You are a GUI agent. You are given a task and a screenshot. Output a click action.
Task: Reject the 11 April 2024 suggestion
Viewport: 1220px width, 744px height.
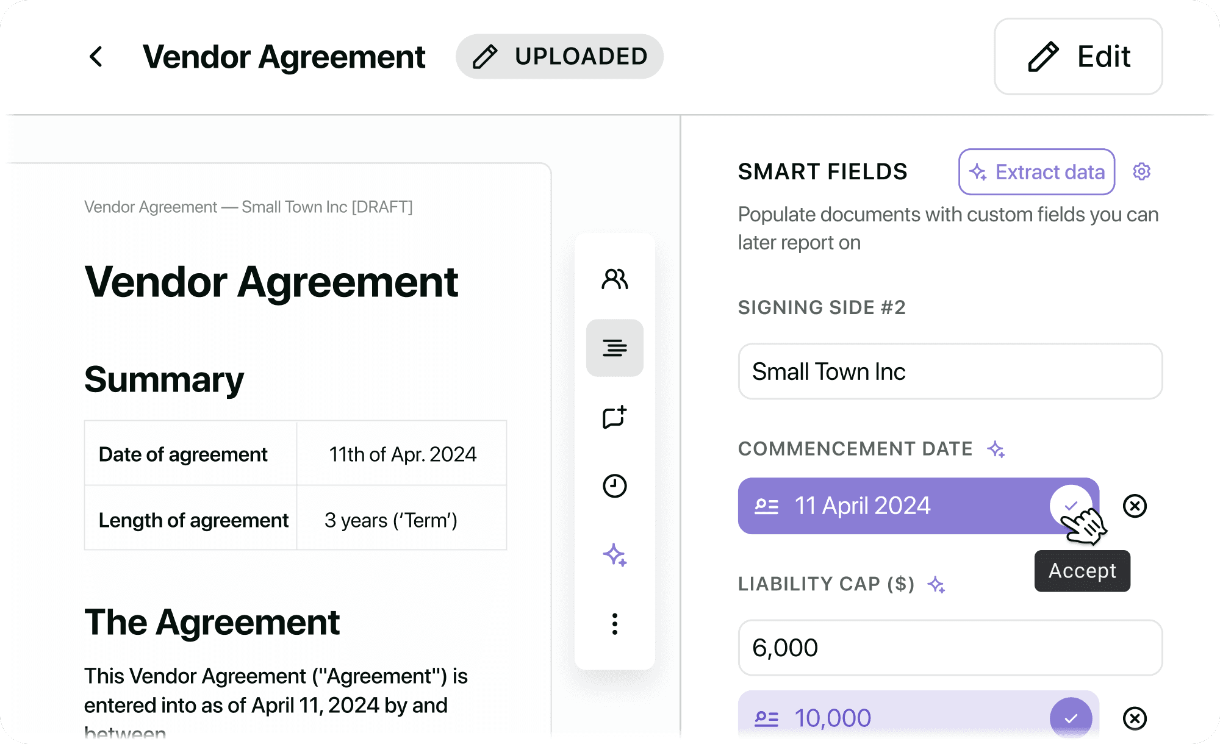tap(1135, 506)
